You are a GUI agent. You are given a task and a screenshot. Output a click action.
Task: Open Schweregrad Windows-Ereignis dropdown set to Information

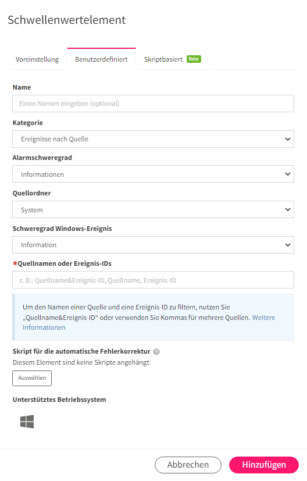pos(153,245)
